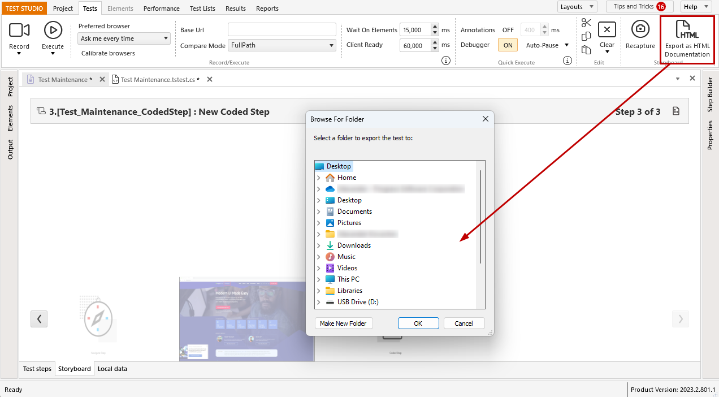Open the Test Lists ribbon tab
The image size is (719, 397).
point(202,8)
